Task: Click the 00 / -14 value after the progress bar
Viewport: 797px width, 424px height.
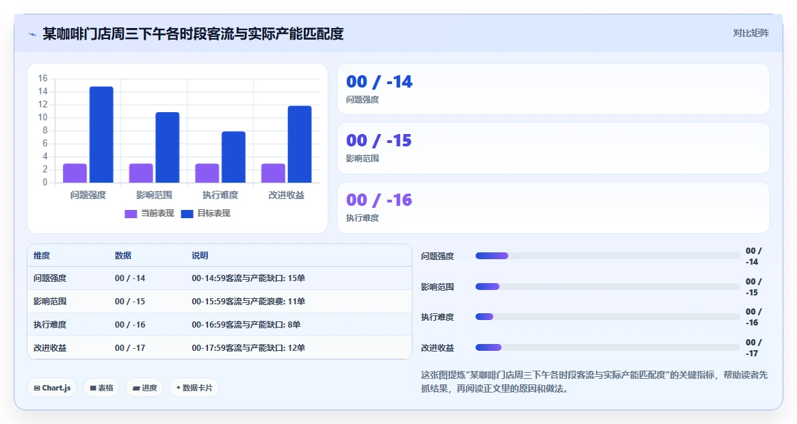Action: coord(753,256)
